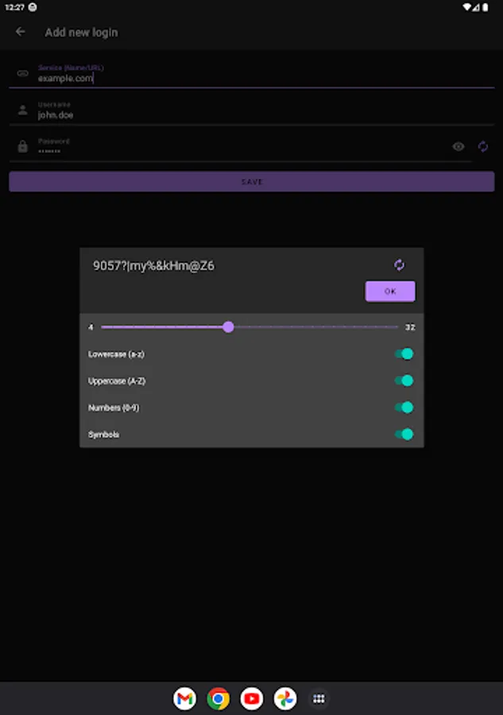Regenerate password in the generator dialog

(x=399, y=265)
